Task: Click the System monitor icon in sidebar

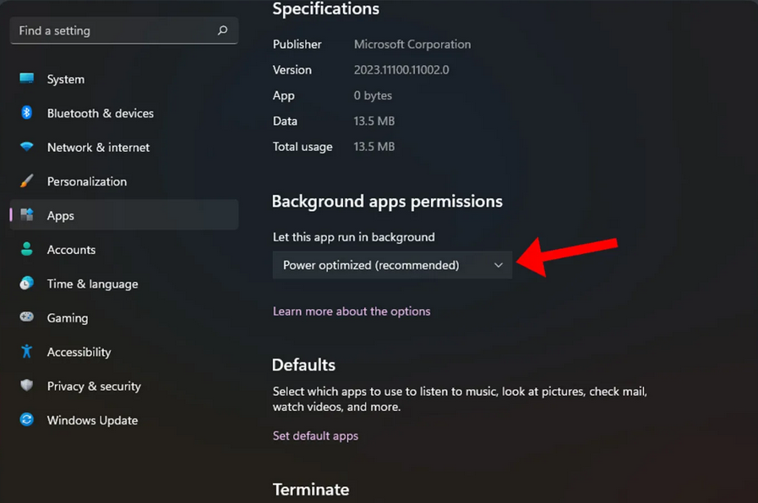Action: tap(27, 78)
